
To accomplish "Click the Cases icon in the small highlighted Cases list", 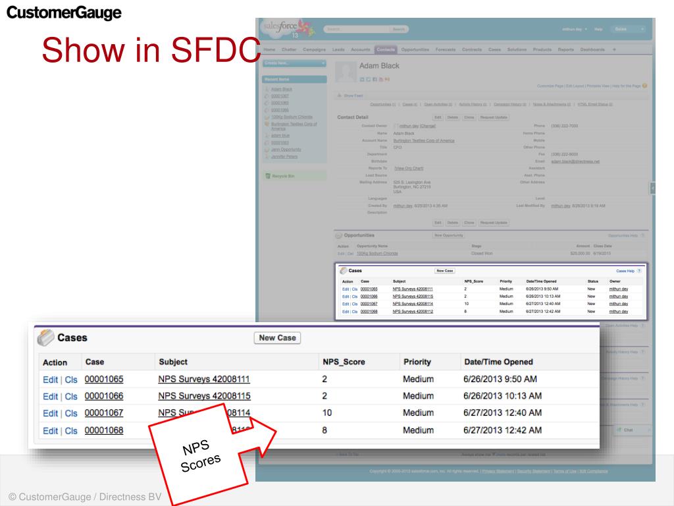I will click(x=343, y=271).
